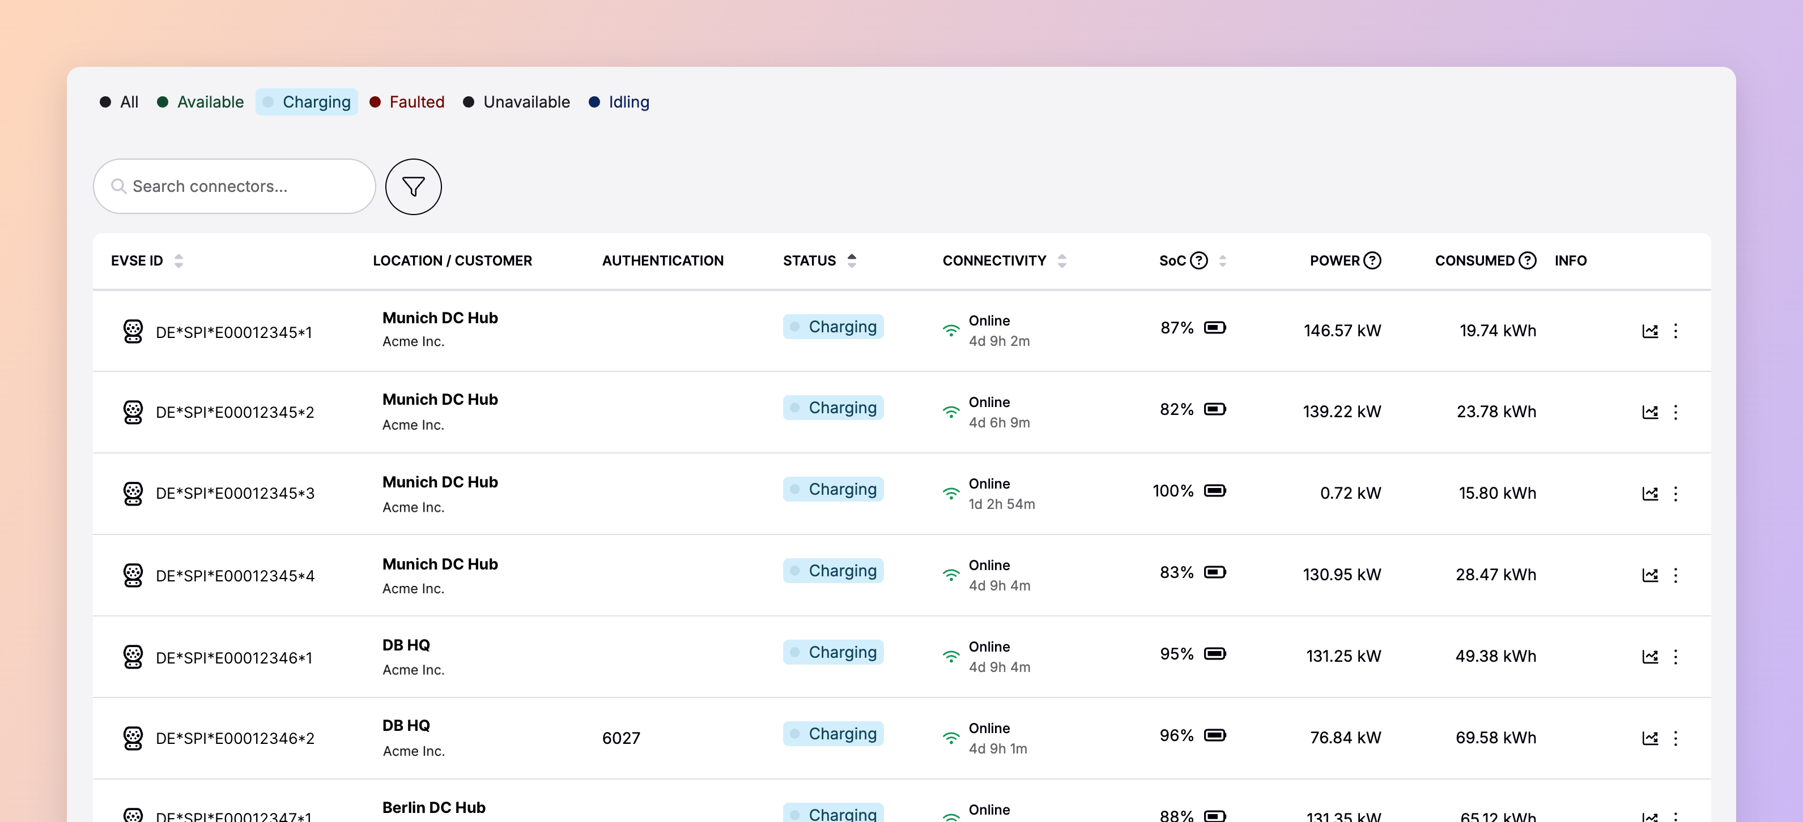Click AUTHENTICATION column header

coord(662,260)
